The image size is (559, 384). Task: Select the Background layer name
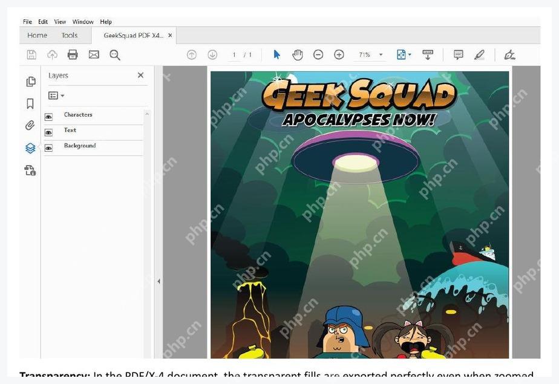tap(80, 146)
